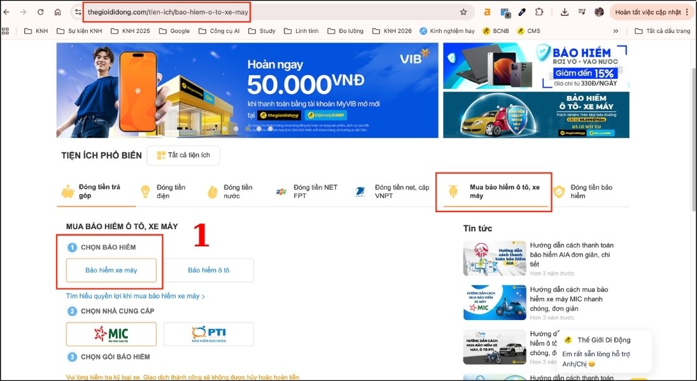This screenshot has width=697, height=381.
Task: View site information icon in address bar
Action: pyautogui.click(x=78, y=12)
